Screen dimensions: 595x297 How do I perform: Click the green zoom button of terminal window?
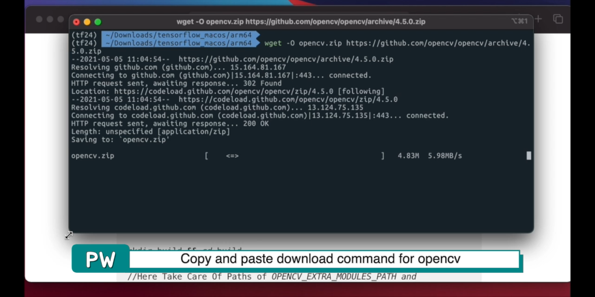coord(98,22)
